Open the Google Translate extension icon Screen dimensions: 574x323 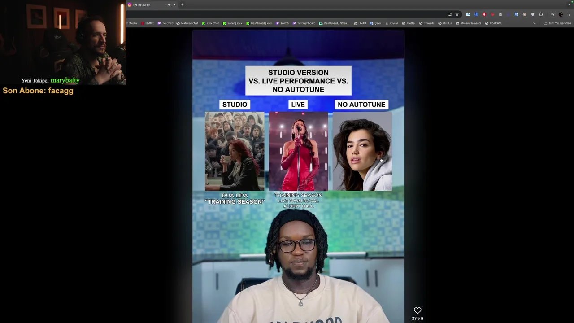[x=517, y=14]
